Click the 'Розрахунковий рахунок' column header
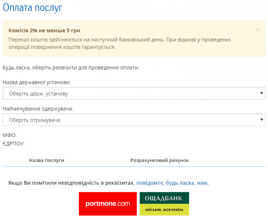 pos(160,160)
